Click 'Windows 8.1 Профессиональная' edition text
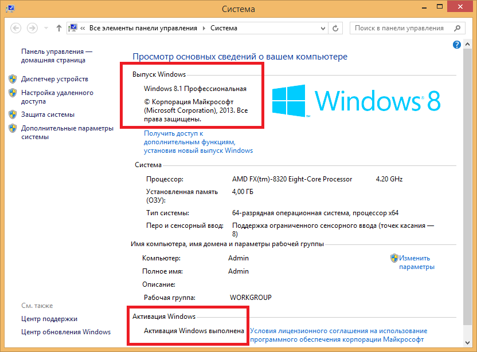The image size is (477, 352). click(x=195, y=89)
